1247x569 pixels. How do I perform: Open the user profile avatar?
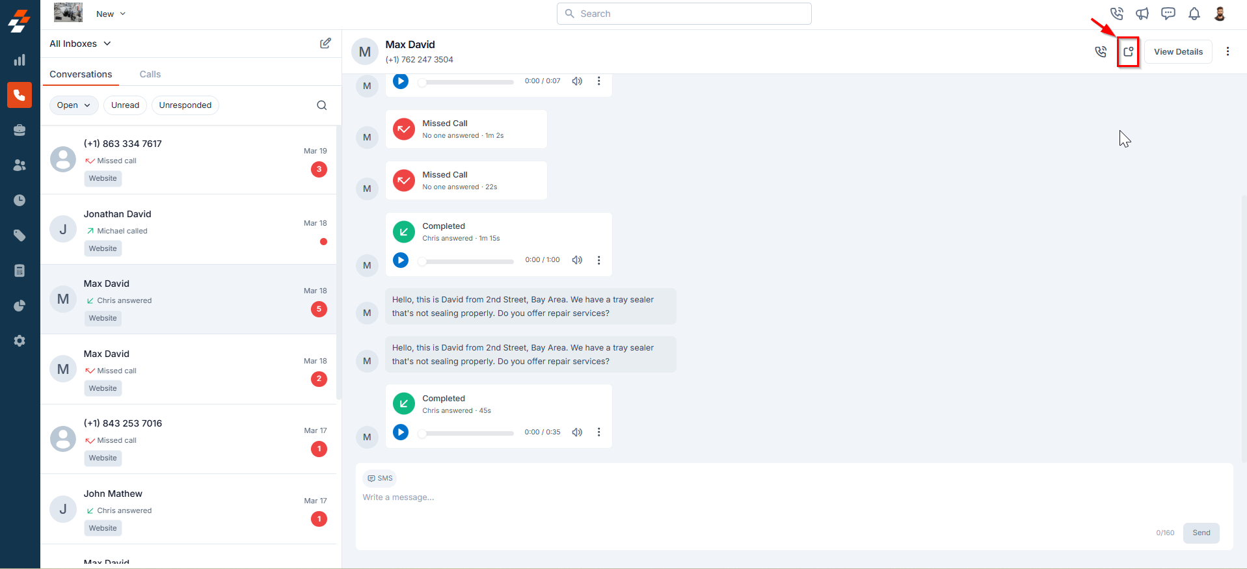point(1220,14)
